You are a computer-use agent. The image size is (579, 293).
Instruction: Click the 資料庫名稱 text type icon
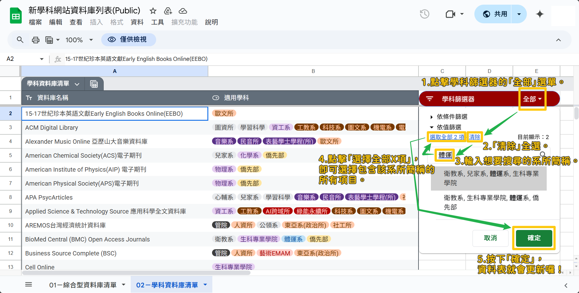point(29,98)
